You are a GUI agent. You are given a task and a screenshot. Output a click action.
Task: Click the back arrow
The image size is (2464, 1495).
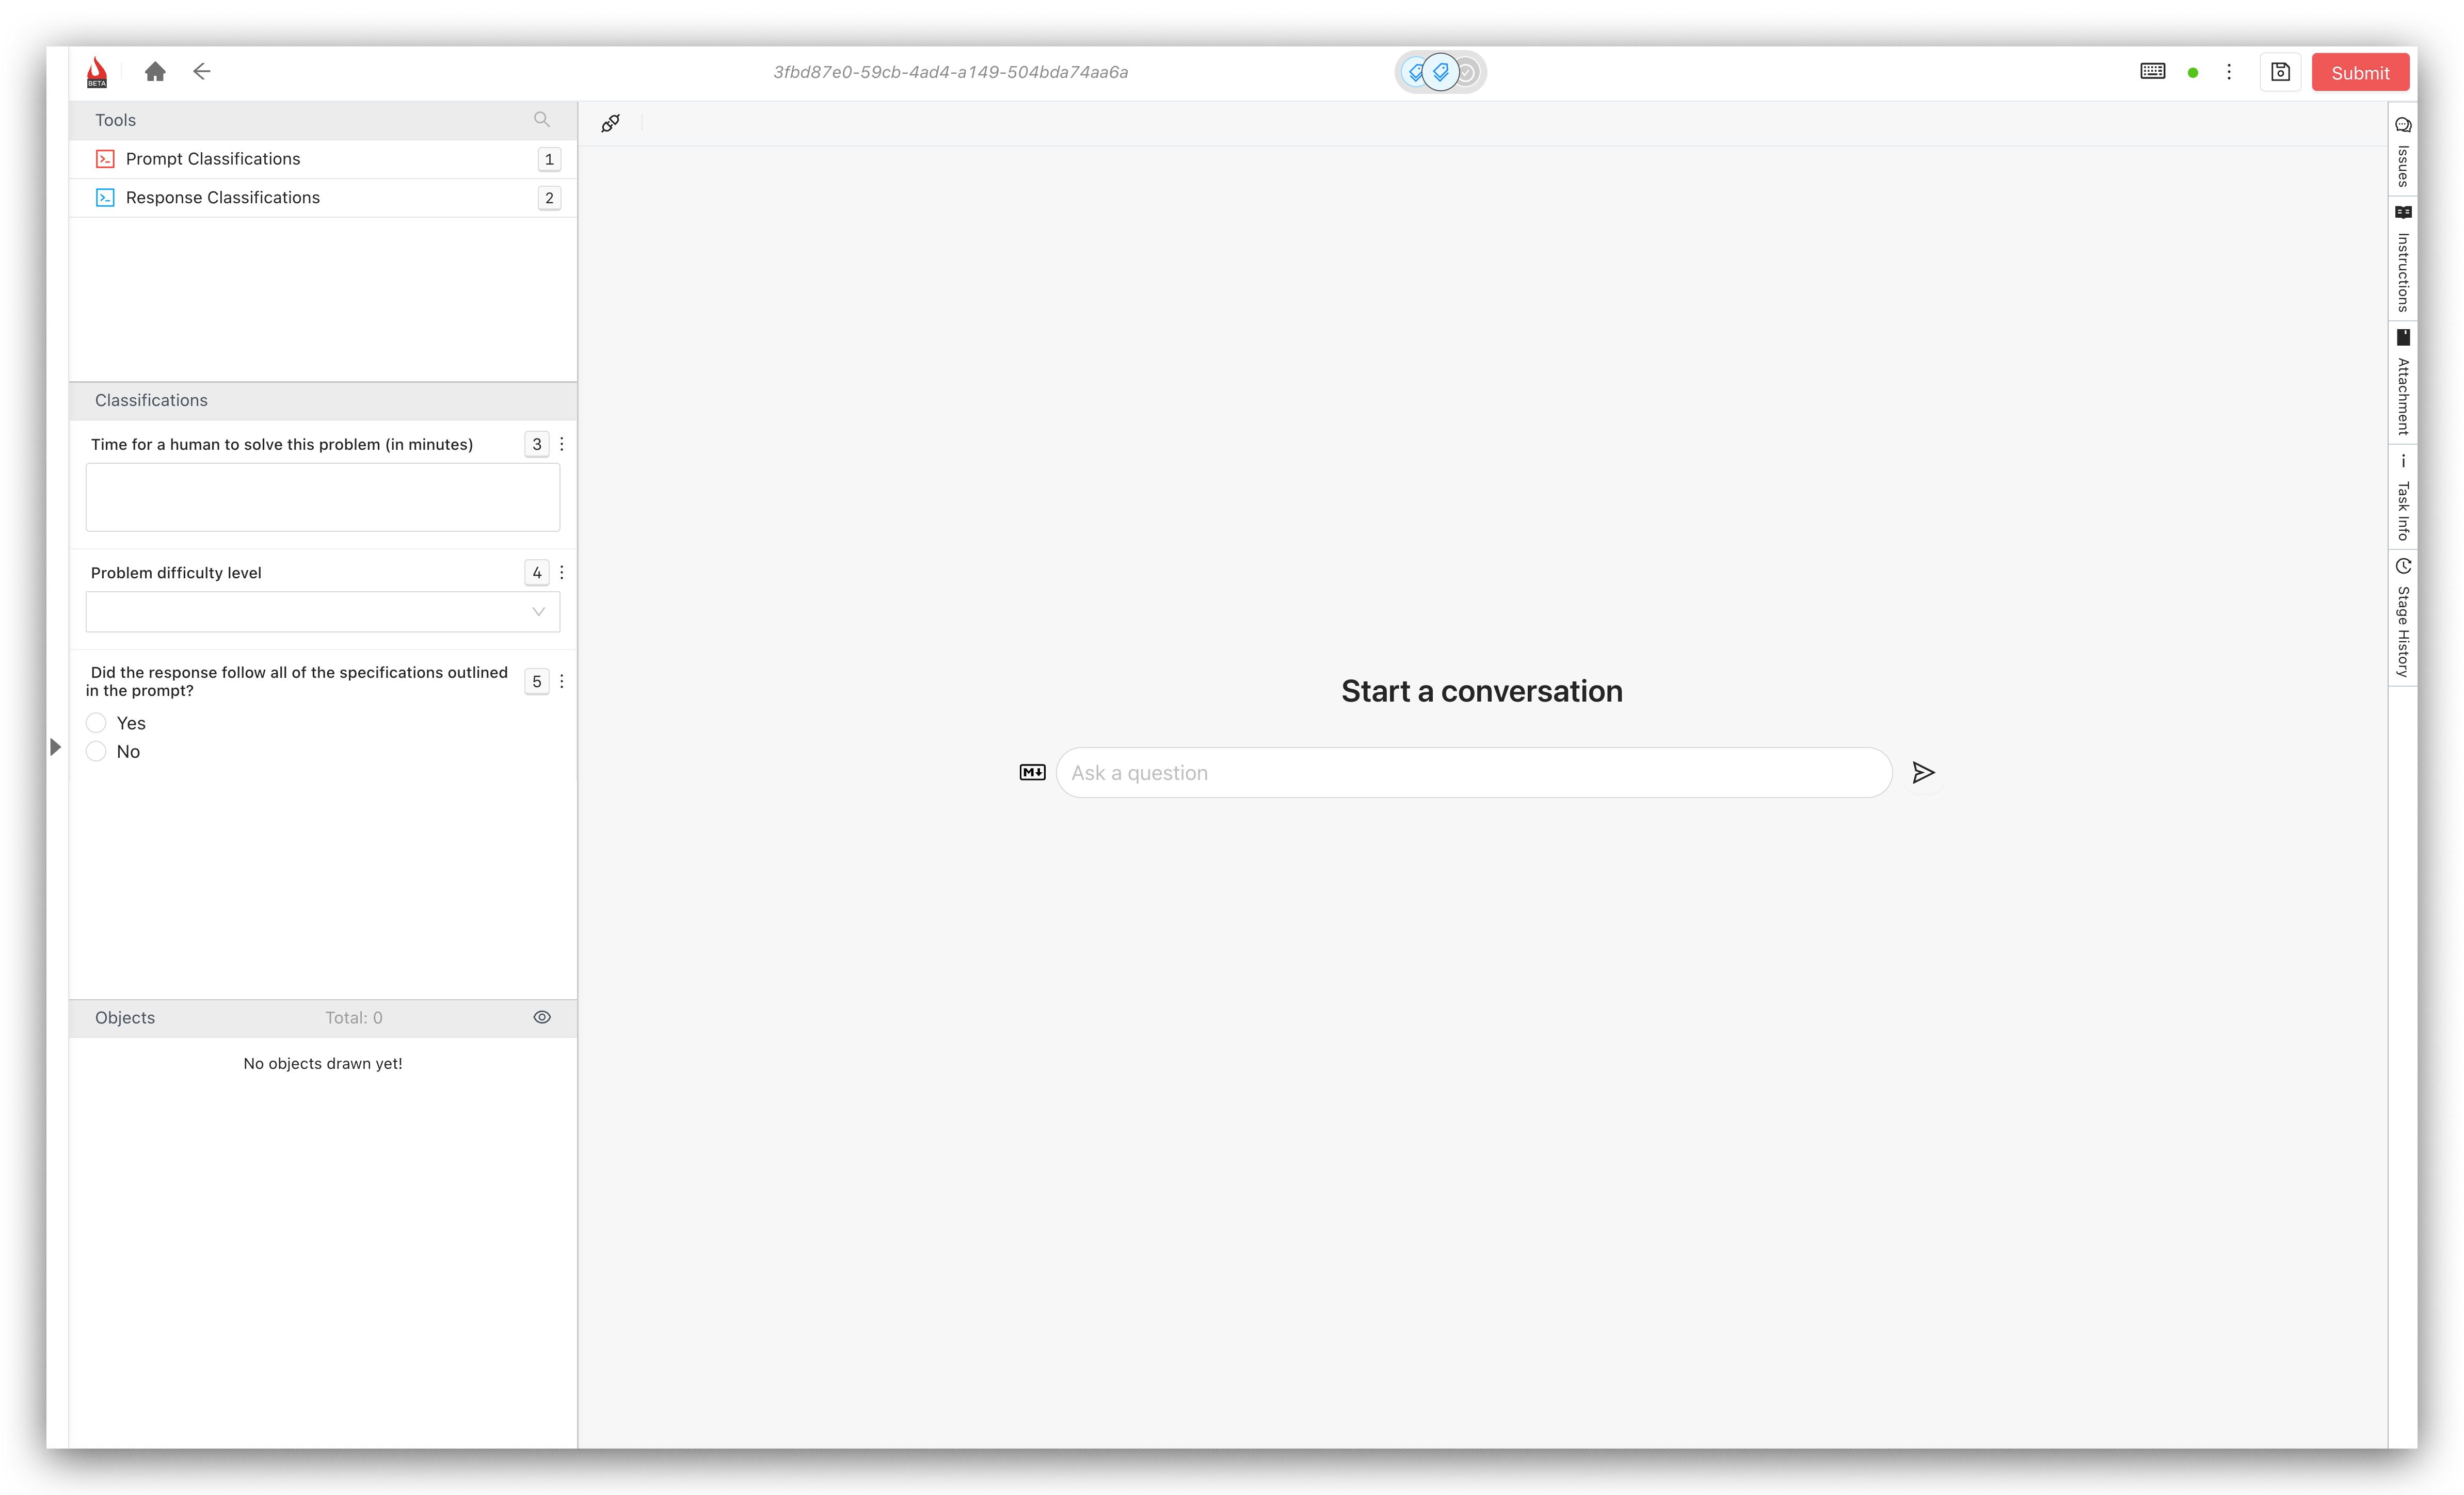(202, 72)
